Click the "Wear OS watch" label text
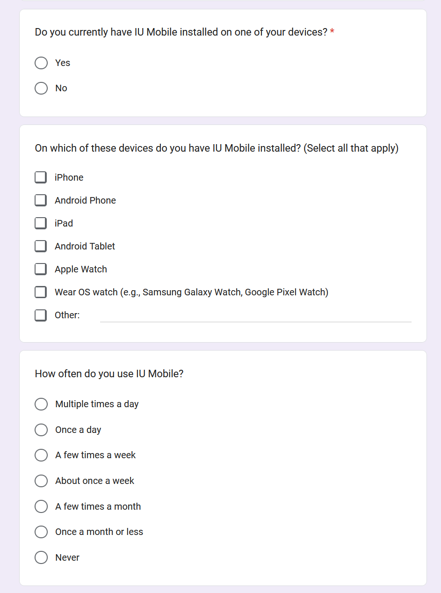 tap(191, 292)
